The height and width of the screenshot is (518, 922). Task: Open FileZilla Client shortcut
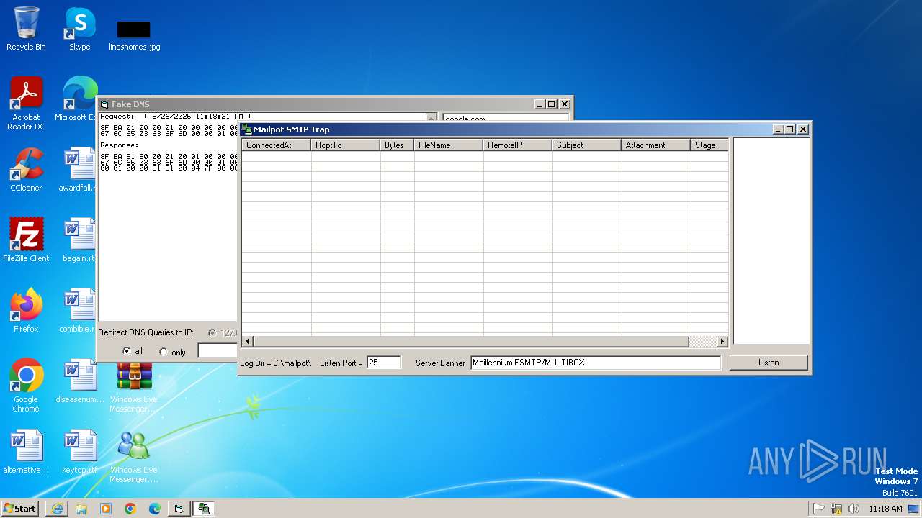[x=26, y=240]
